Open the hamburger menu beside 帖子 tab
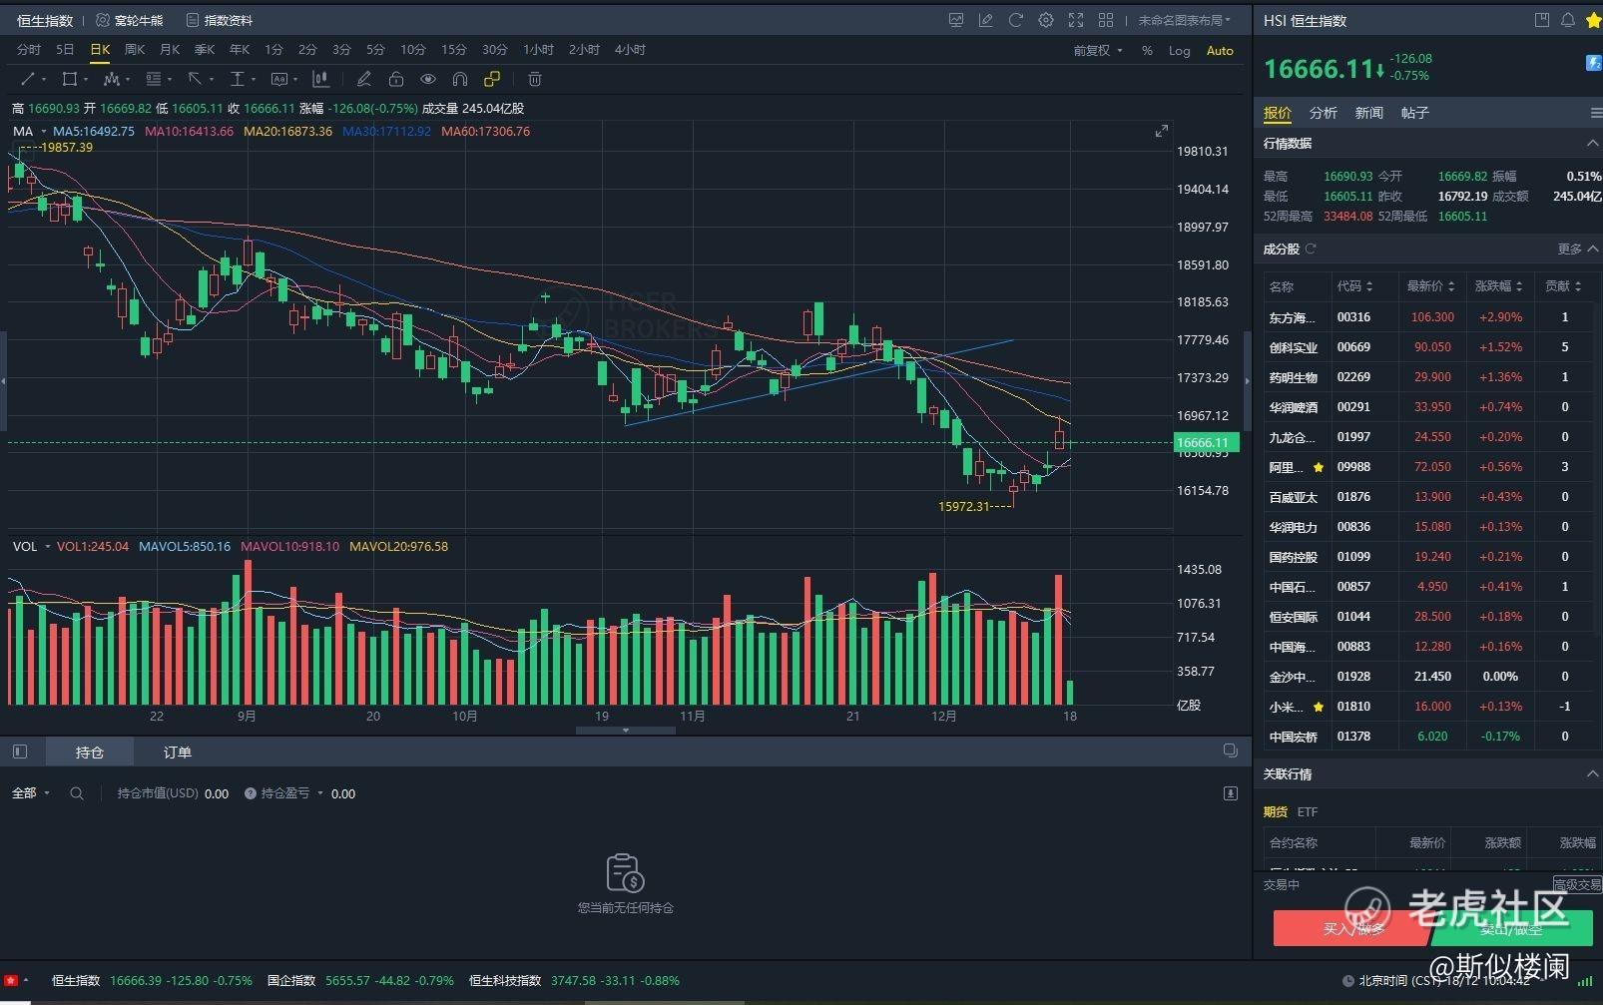This screenshot has width=1603, height=1005. point(1596,113)
